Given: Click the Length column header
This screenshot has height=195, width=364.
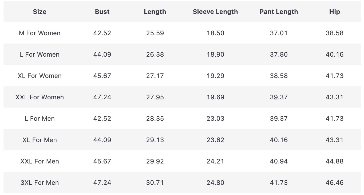Looking at the screenshot, I should (x=155, y=12).
